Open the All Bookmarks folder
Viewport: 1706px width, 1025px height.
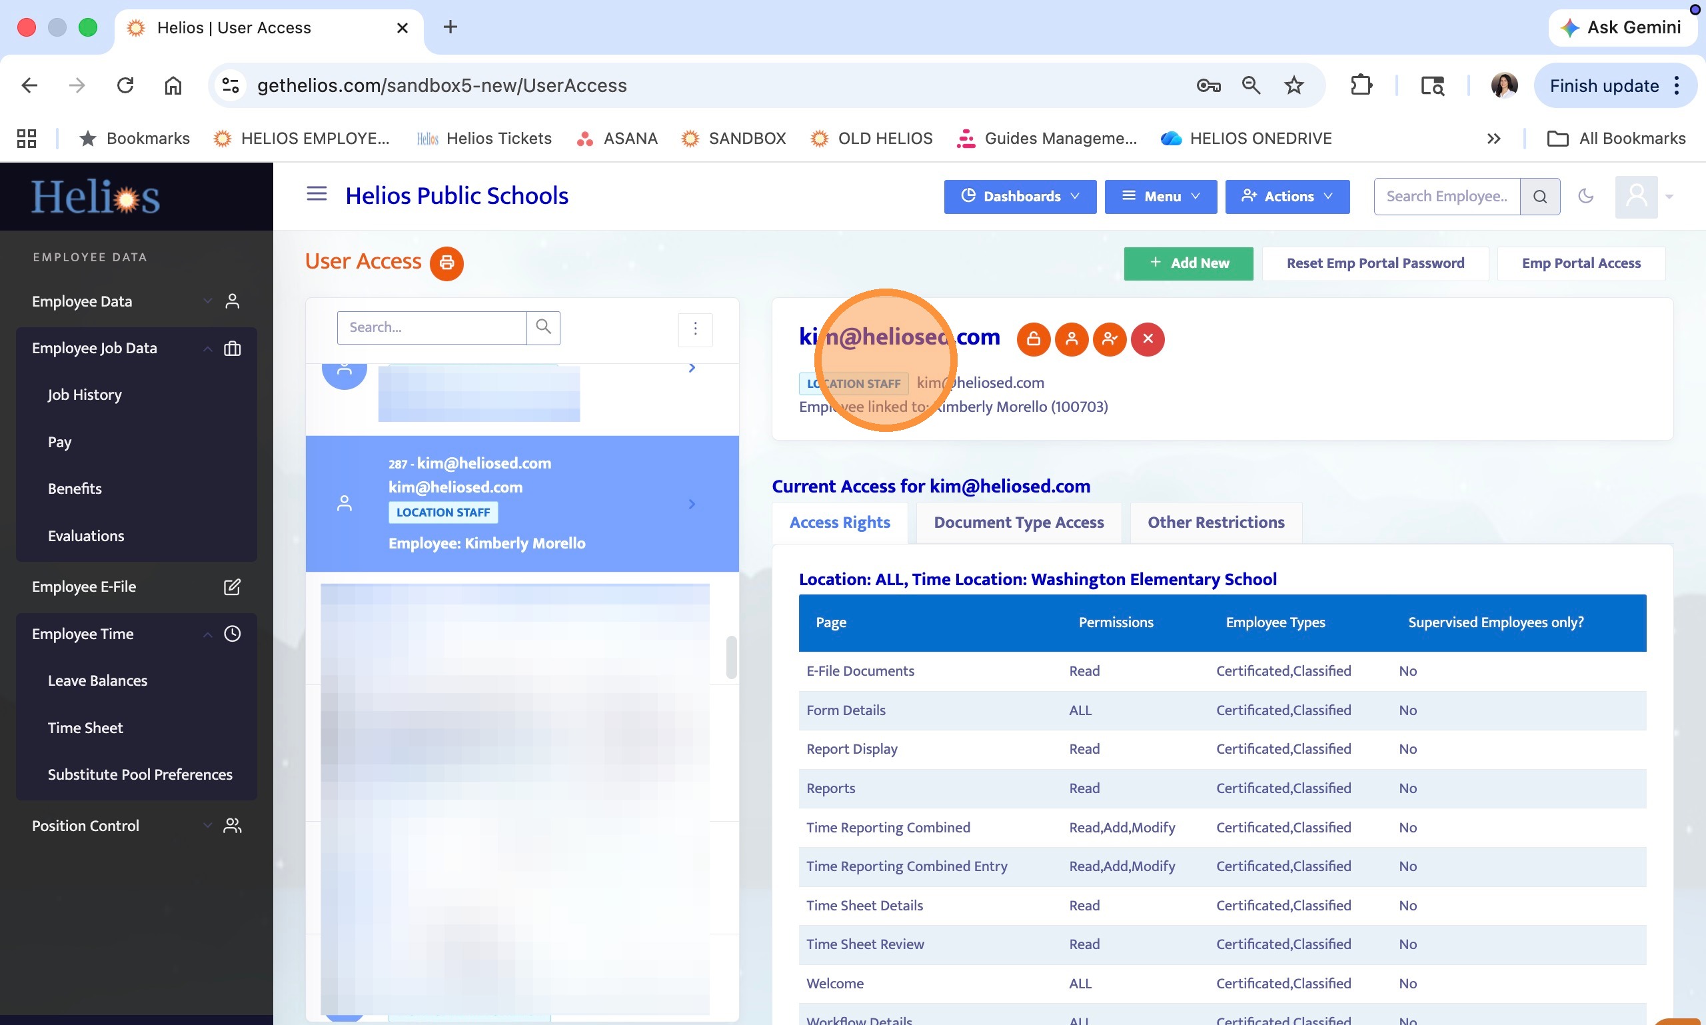click(x=1616, y=139)
